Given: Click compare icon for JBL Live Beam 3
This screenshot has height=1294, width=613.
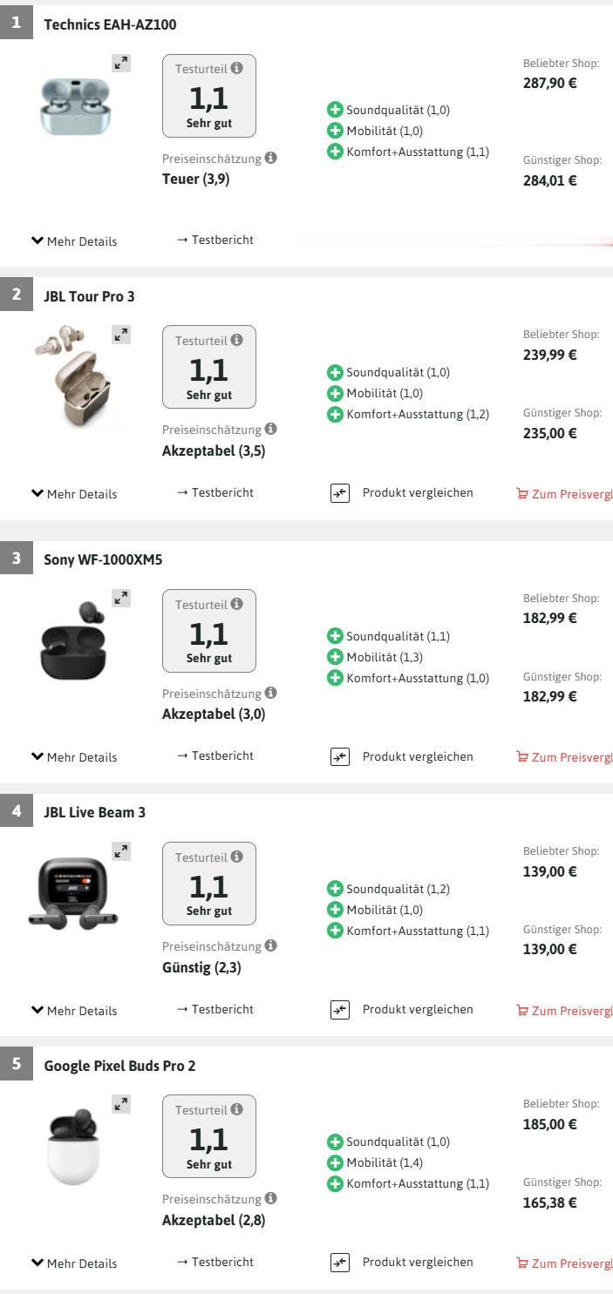Looking at the screenshot, I should (x=339, y=1010).
